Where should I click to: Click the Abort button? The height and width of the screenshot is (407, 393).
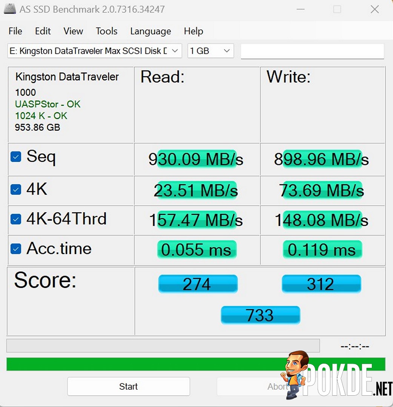point(278,387)
